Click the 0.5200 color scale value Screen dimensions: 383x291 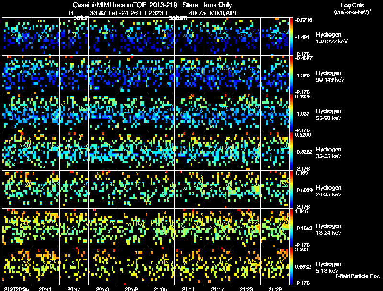(303, 135)
